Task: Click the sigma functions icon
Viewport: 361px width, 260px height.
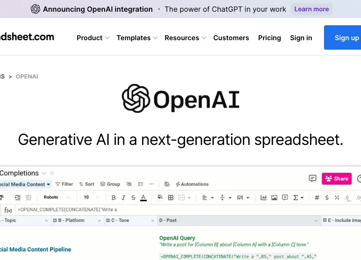Action: pyautogui.click(x=296, y=198)
